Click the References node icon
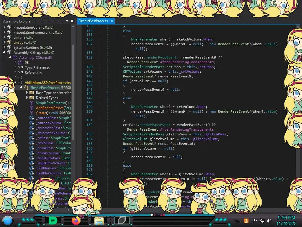 pos(20,72)
